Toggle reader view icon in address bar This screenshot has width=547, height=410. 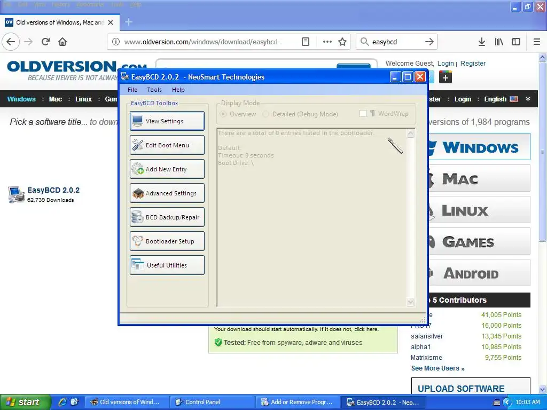coord(305,42)
